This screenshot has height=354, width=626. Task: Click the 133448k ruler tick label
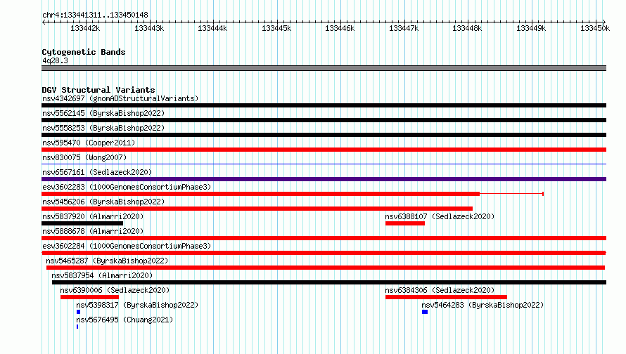tap(467, 28)
